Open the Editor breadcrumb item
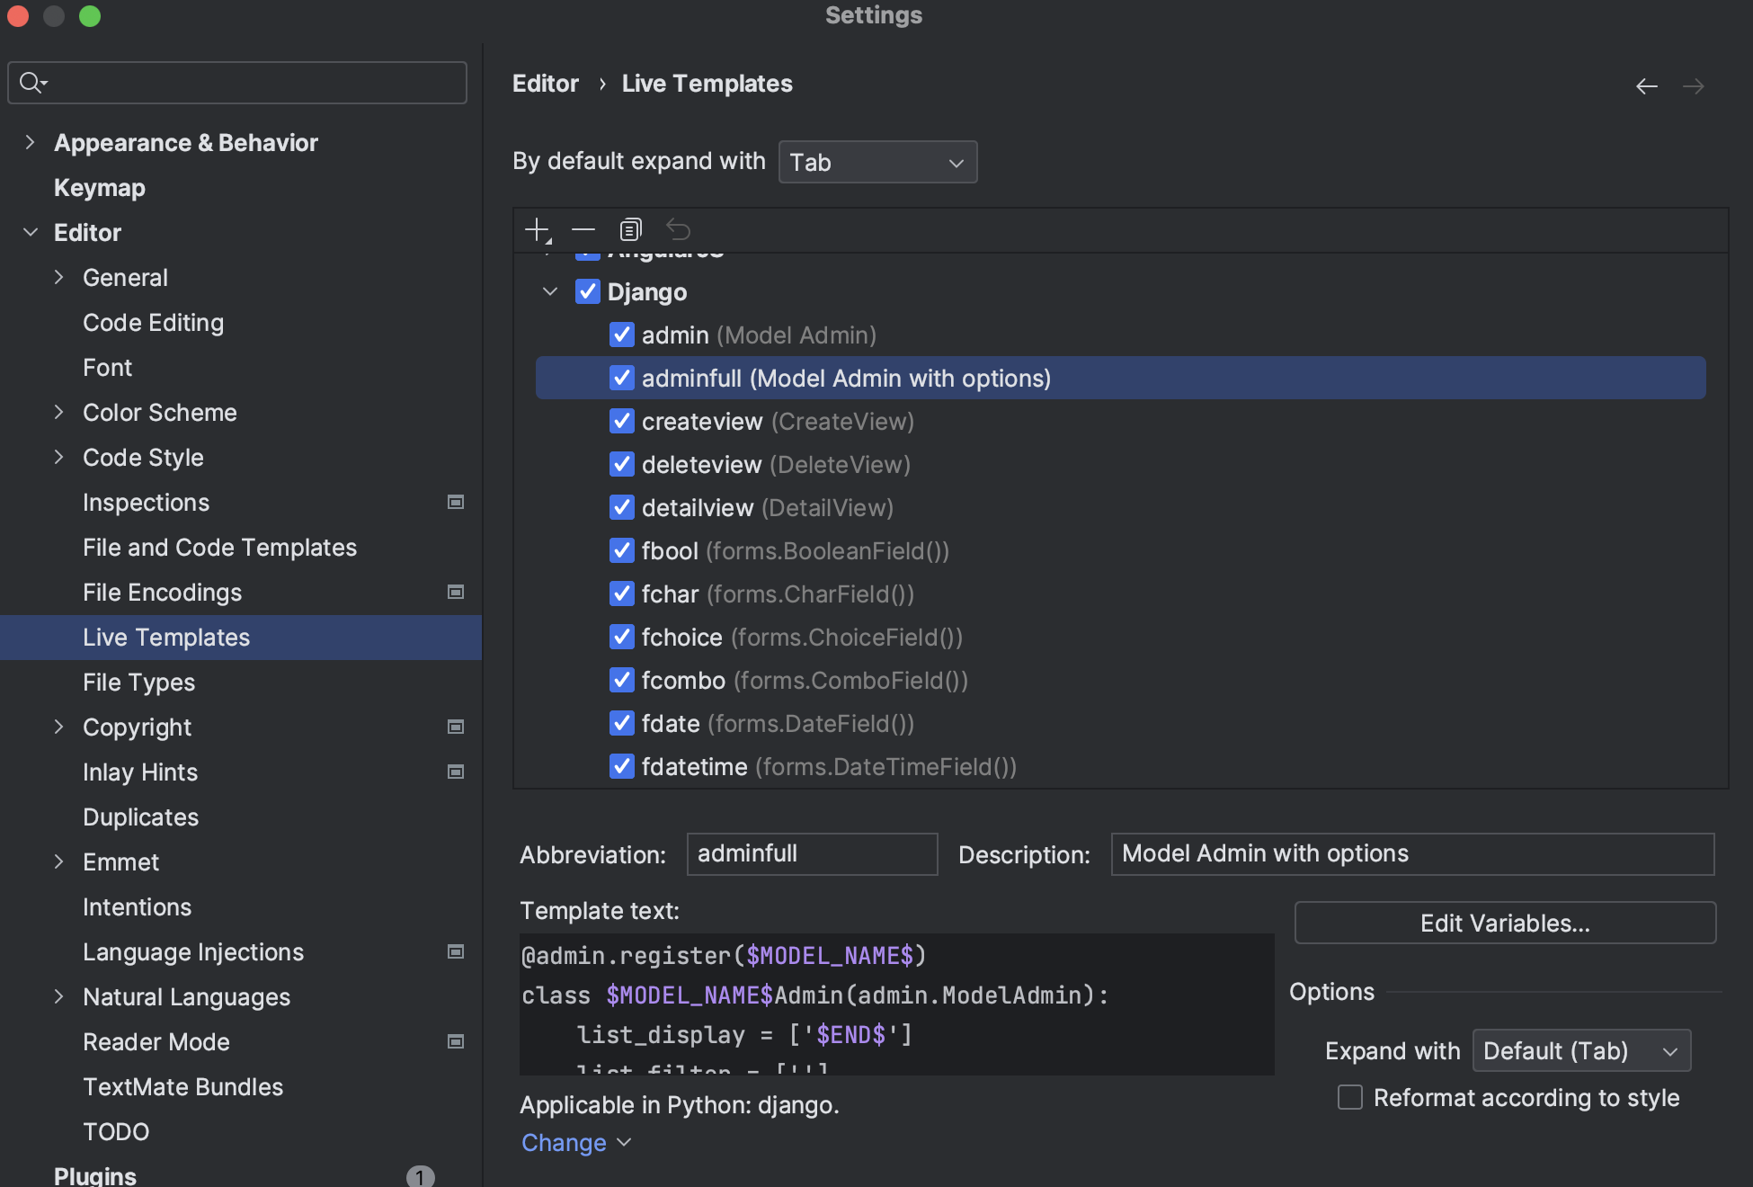Image resolution: width=1753 pixels, height=1187 pixels. [x=545, y=83]
